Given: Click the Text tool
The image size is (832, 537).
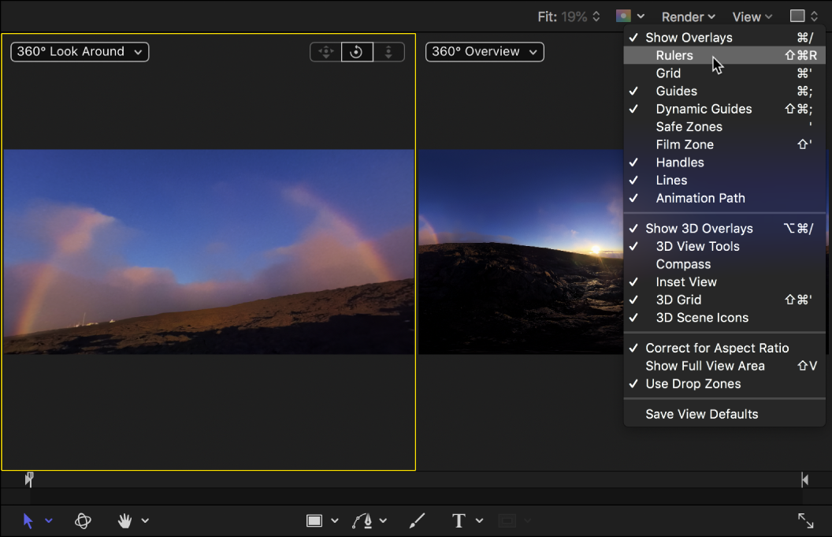Looking at the screenshot, I should click(x=459, y=520).
